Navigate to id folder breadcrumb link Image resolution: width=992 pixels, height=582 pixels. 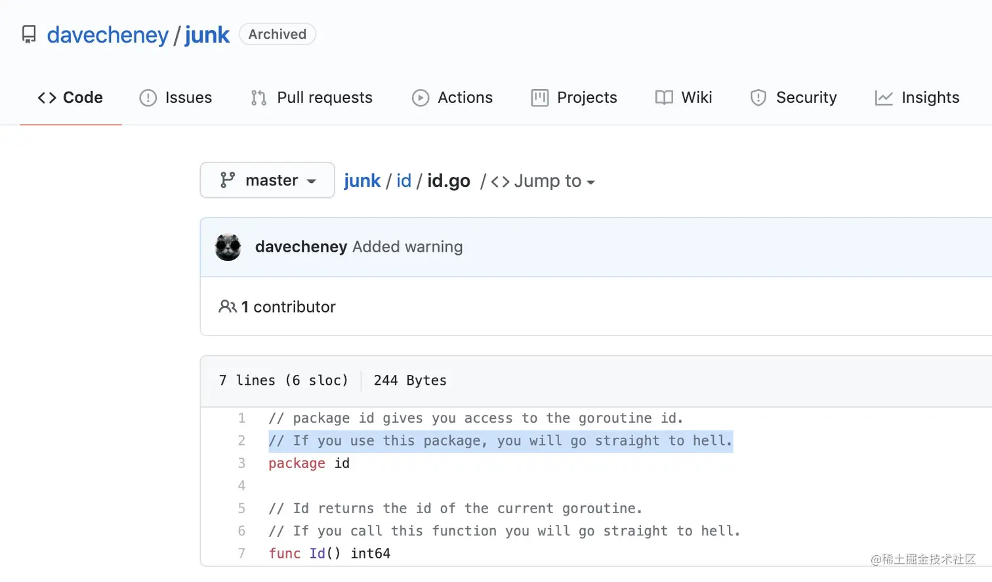[x=403, y=181]
